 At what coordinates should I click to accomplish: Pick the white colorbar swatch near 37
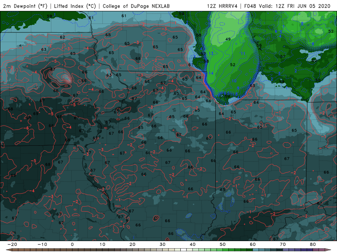click(184, 250)
